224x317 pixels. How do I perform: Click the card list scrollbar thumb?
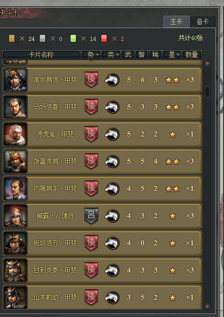point(207,92)
